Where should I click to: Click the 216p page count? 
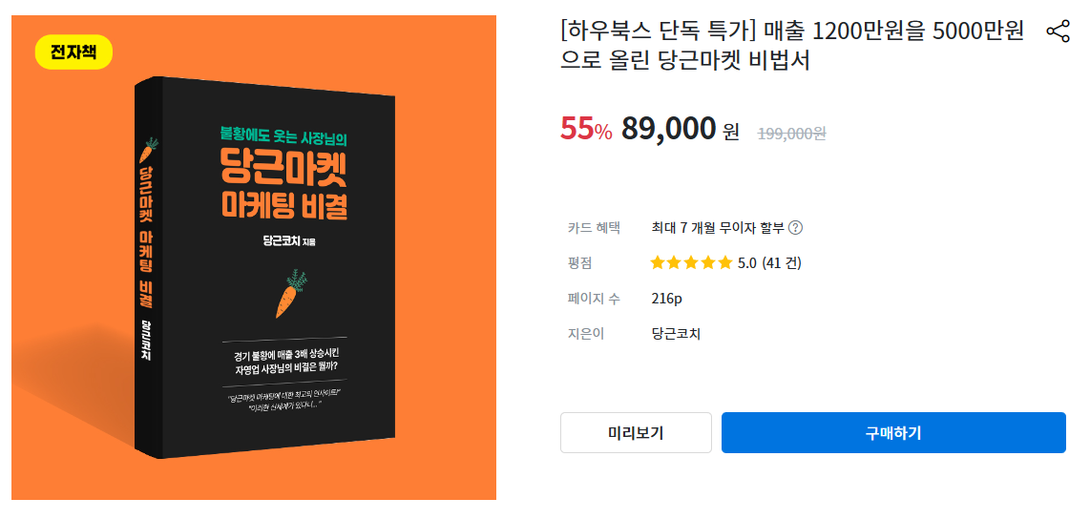[667, 299]
